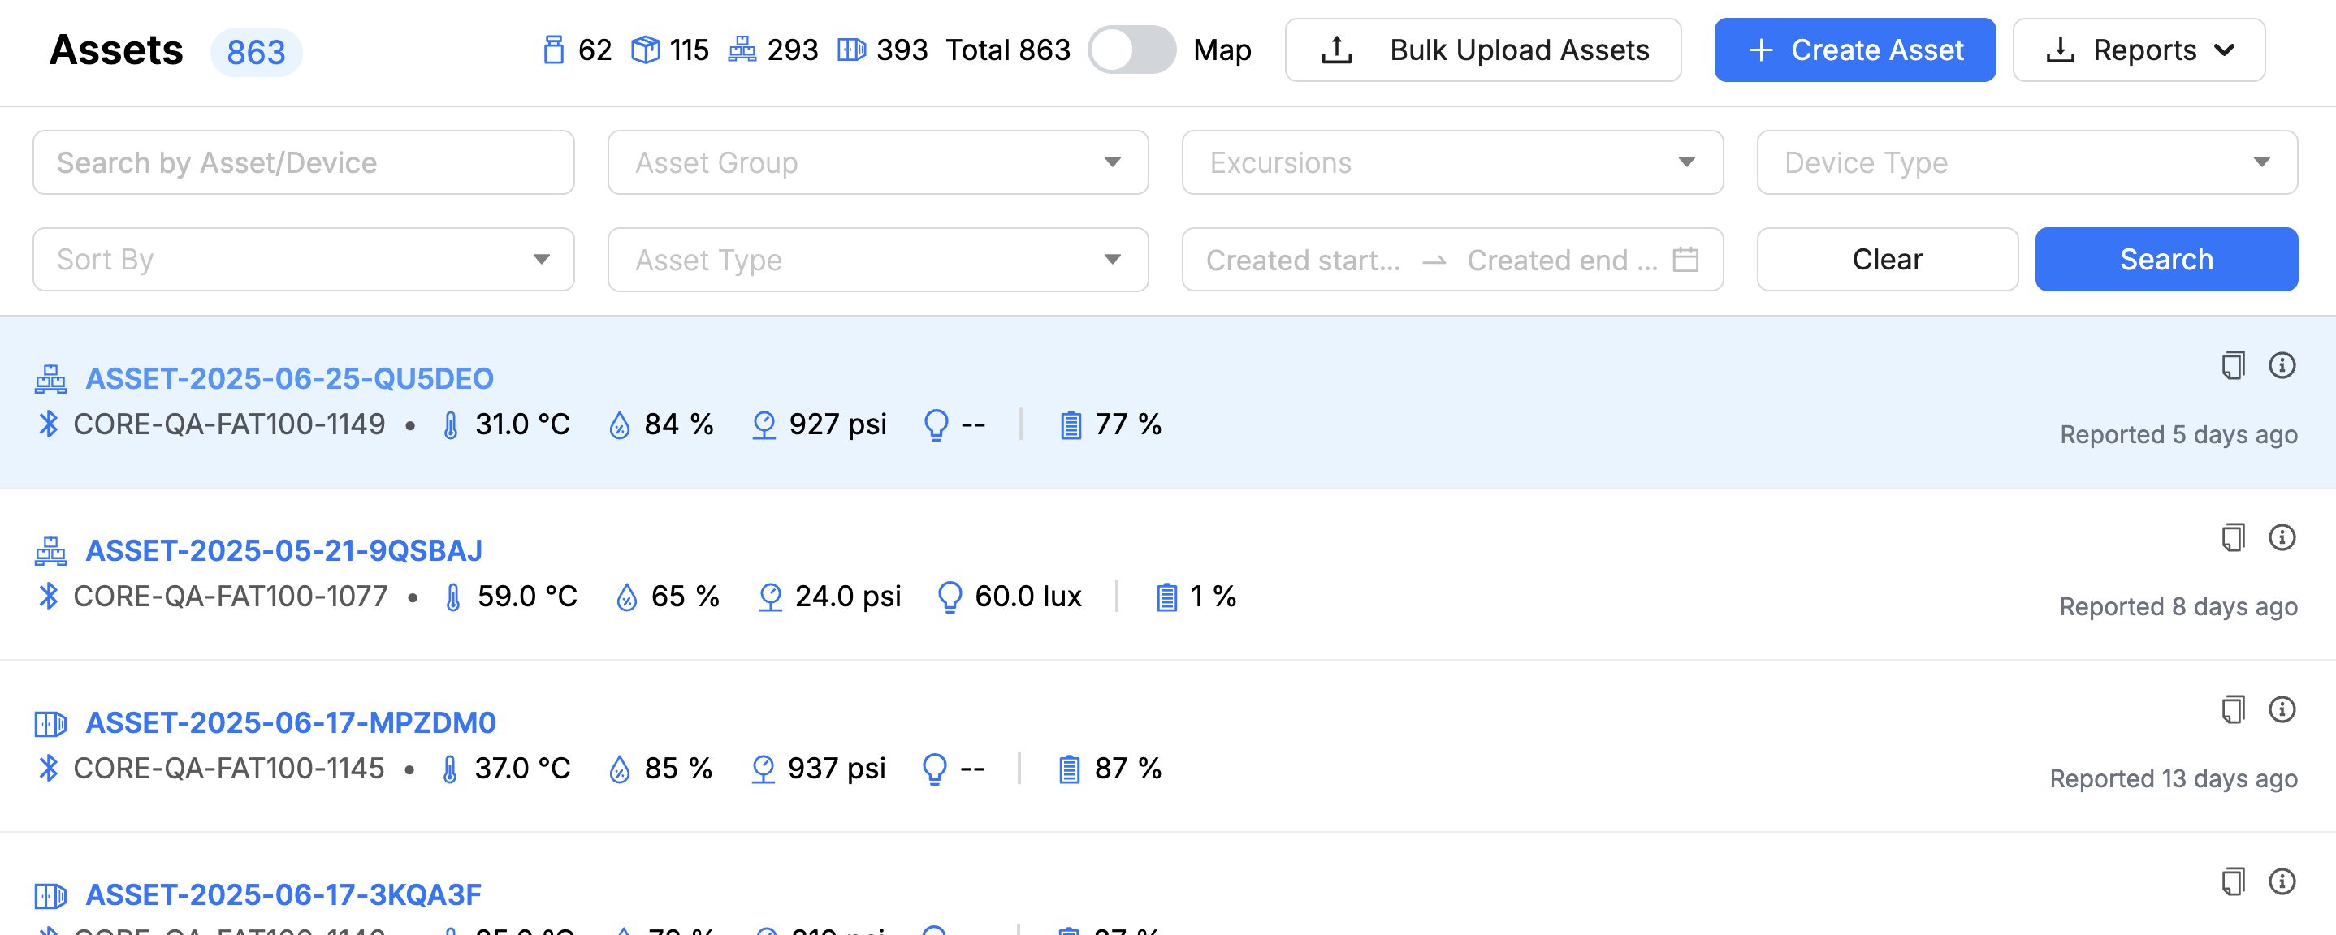Open ASSET-2025-06-17-3KQA3F asset link
The height and width of the screenshot is (935, 2336).
click(x=283, y=894)
